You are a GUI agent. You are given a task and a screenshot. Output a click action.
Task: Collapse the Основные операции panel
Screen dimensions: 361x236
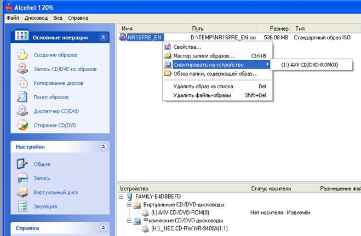click(x=104, y=37)
